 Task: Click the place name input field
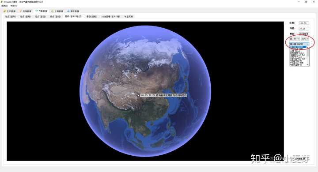pos(304,34)
